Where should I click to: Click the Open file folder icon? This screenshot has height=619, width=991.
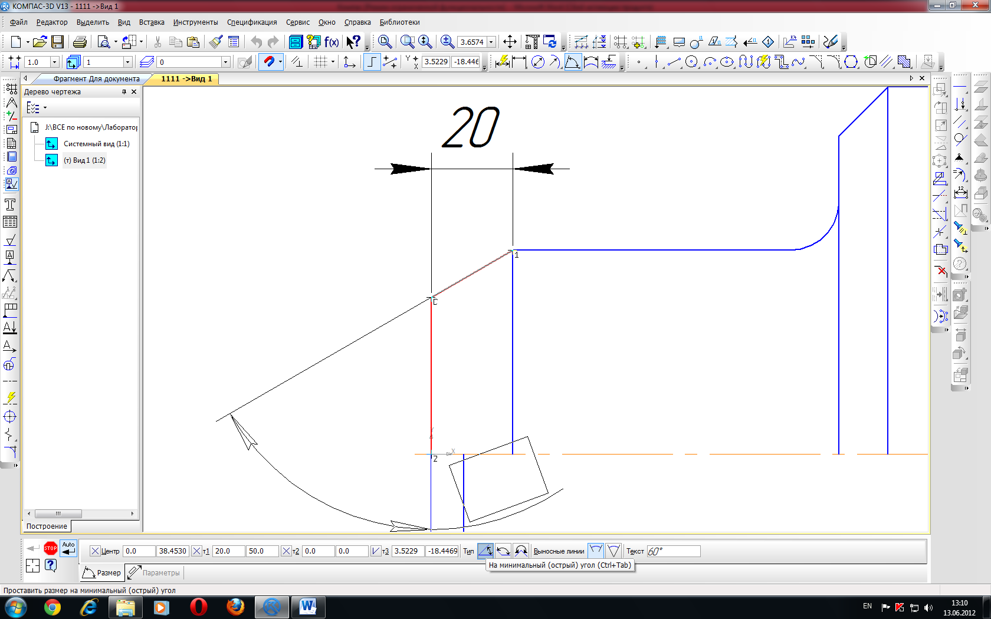(40, 42)
